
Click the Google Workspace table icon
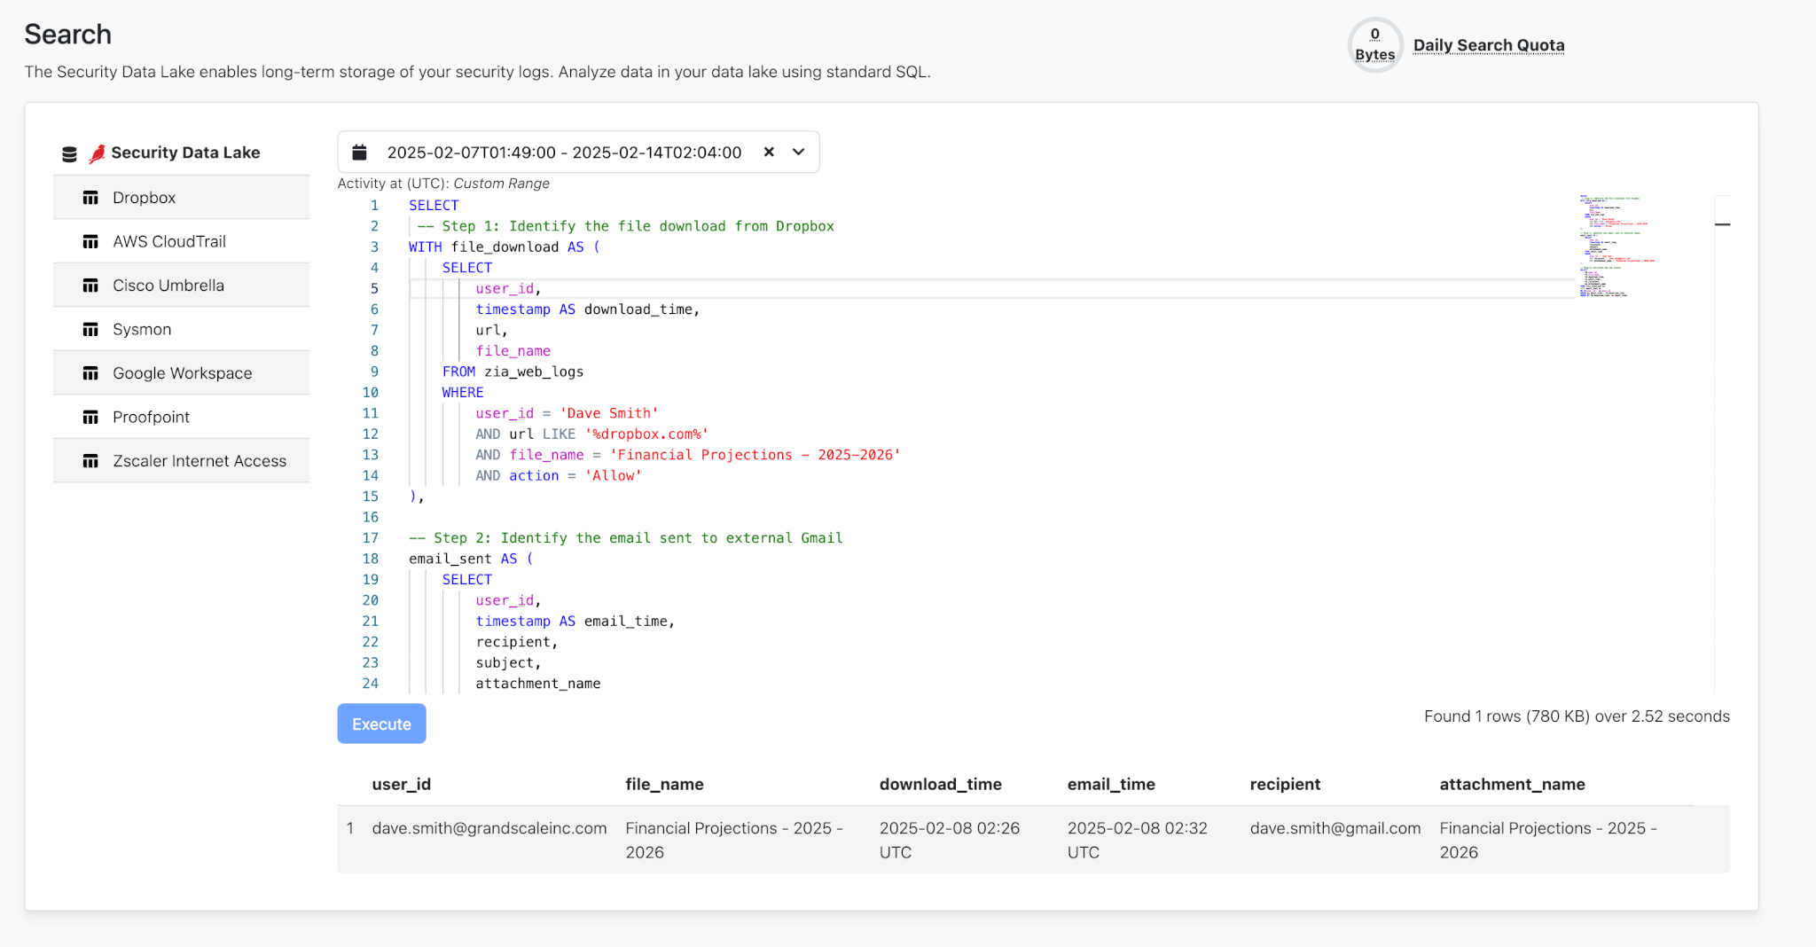(x=90, y=373)
